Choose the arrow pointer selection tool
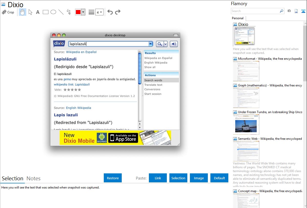The height and width of the screenshot is (208, 307). (x=30, y=12)
